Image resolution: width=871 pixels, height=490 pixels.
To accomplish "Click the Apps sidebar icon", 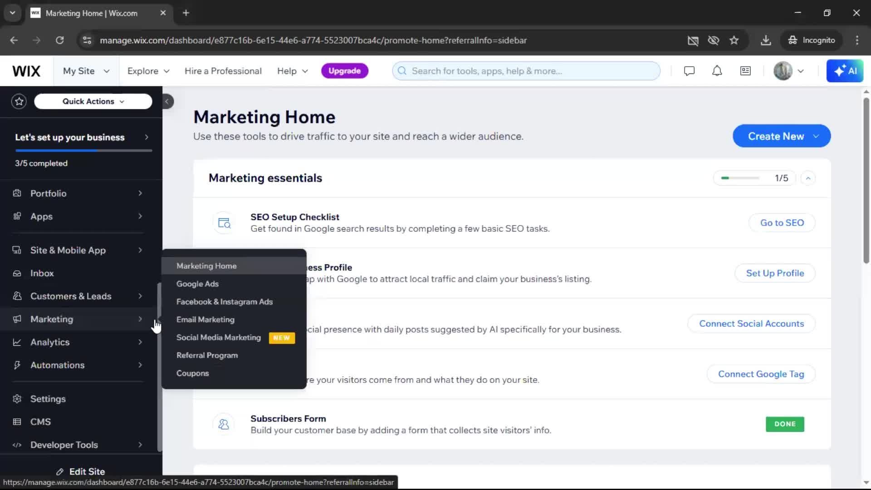I will click(17, 216).
